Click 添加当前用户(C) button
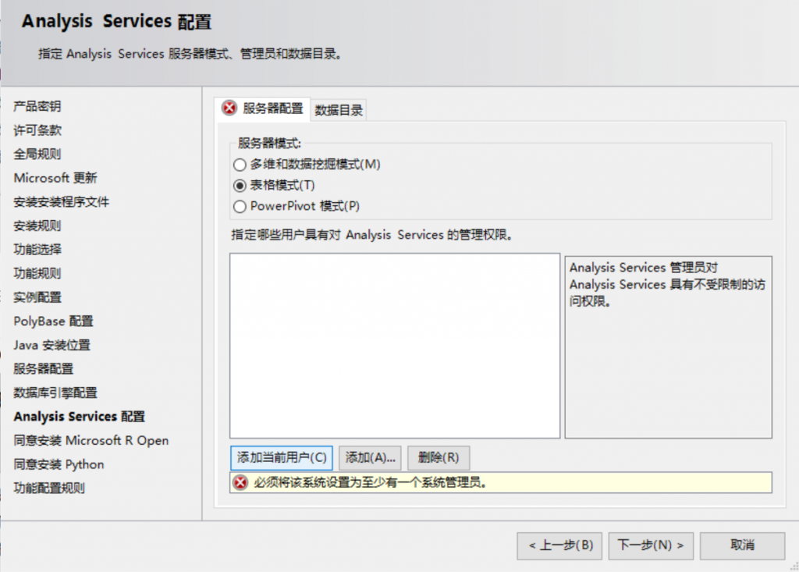Screen dimensions: 799x572 [282, 457]
